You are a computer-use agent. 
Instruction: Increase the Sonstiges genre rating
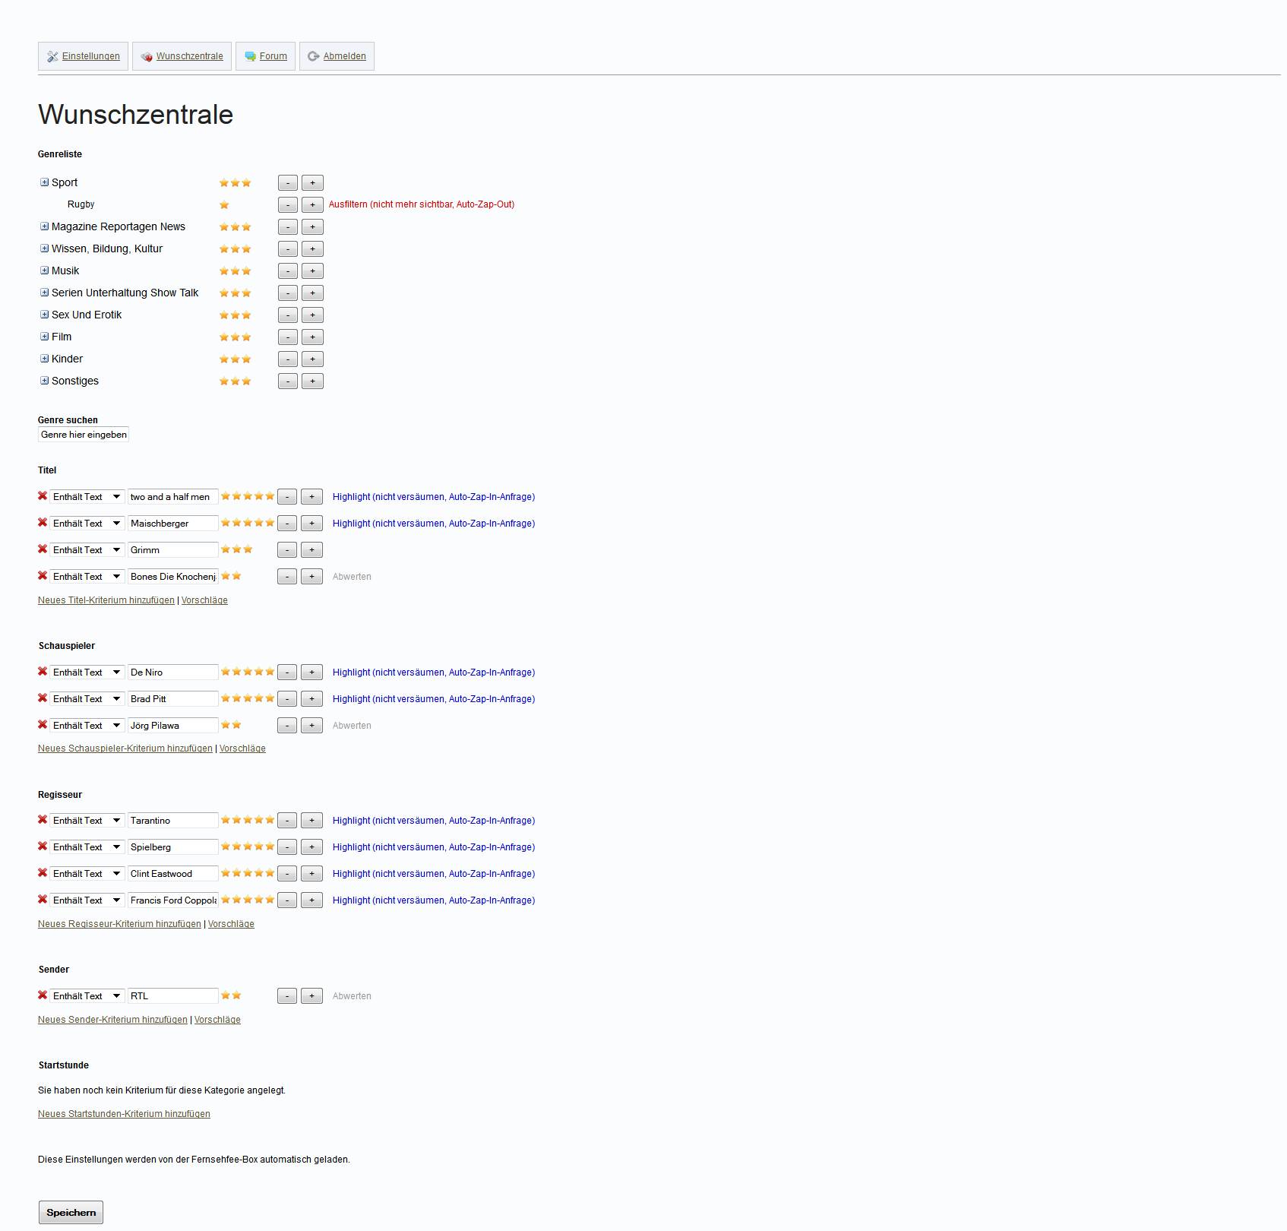click(x=312, y=381)
